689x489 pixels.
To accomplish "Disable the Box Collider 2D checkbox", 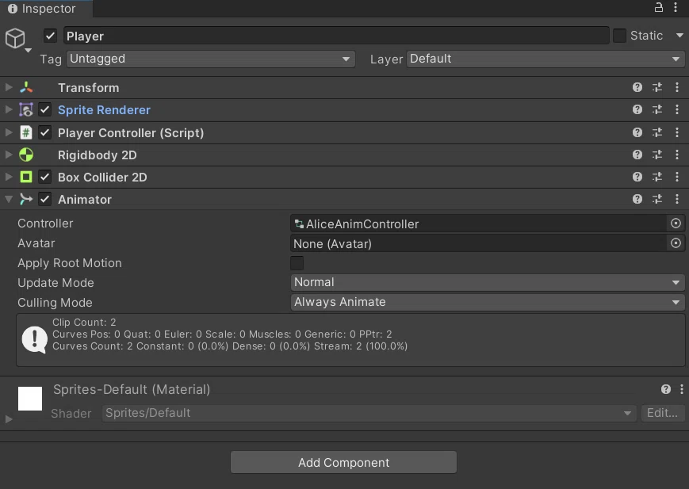I will coord(45,177).
